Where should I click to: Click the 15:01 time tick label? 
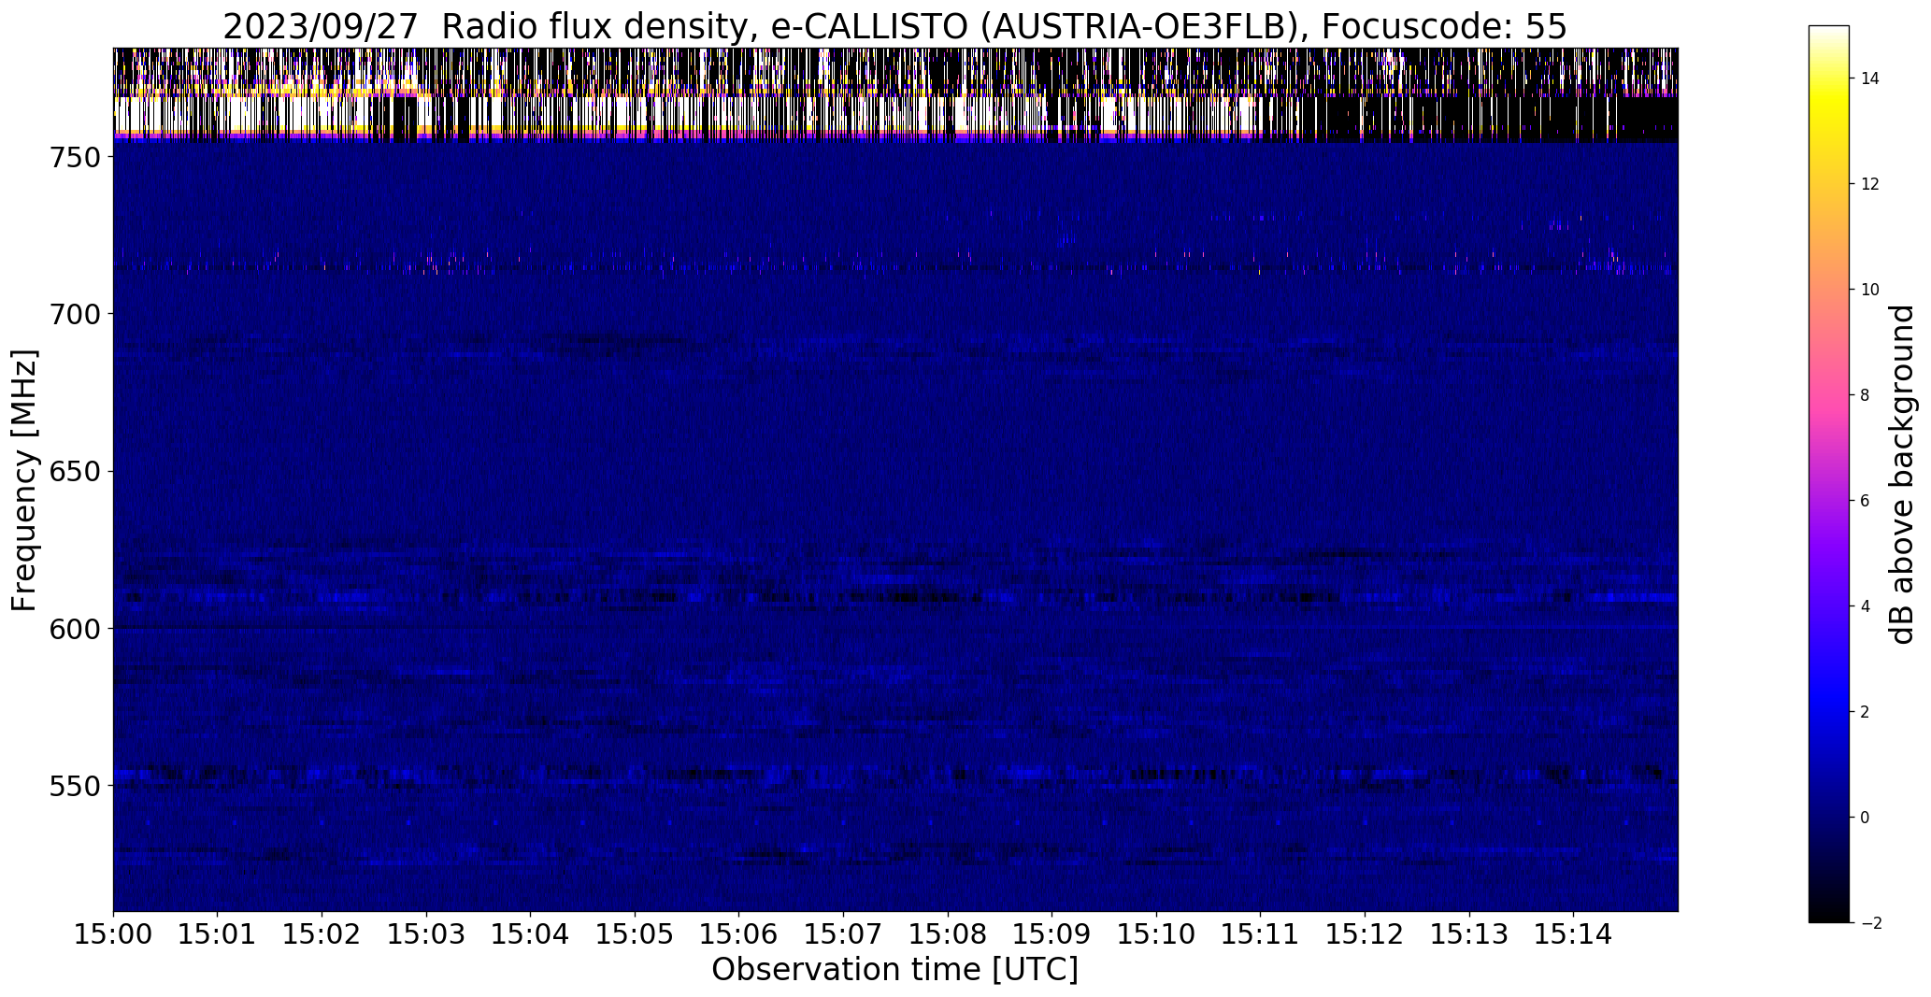point(218,935)
